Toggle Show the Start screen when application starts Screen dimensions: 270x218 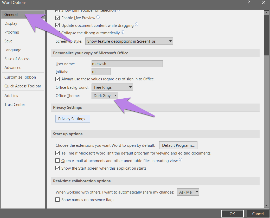pos(57,168)
